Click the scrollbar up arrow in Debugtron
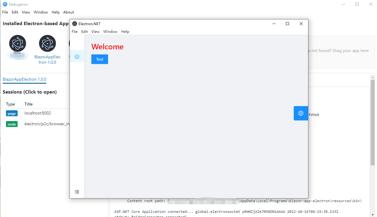 (x=373, y=77)
